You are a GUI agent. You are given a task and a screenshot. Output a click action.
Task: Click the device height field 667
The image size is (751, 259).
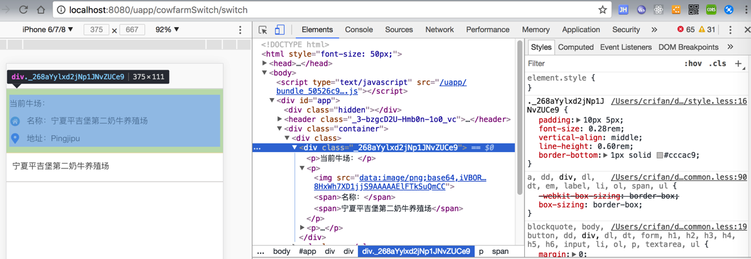coord(132,30)
